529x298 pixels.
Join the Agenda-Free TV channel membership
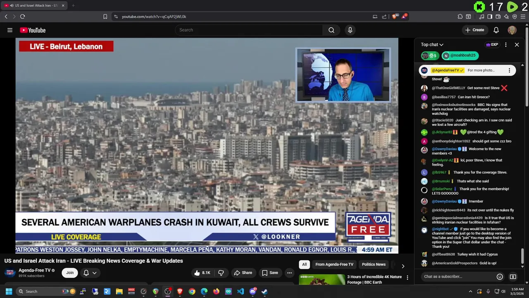pos(70,273)
